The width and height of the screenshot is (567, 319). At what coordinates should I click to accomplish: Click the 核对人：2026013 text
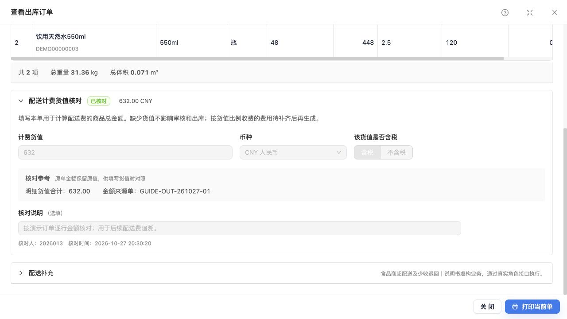pos(41,243)
